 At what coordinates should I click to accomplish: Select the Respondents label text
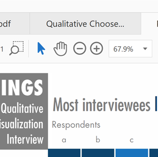point(76,125)
